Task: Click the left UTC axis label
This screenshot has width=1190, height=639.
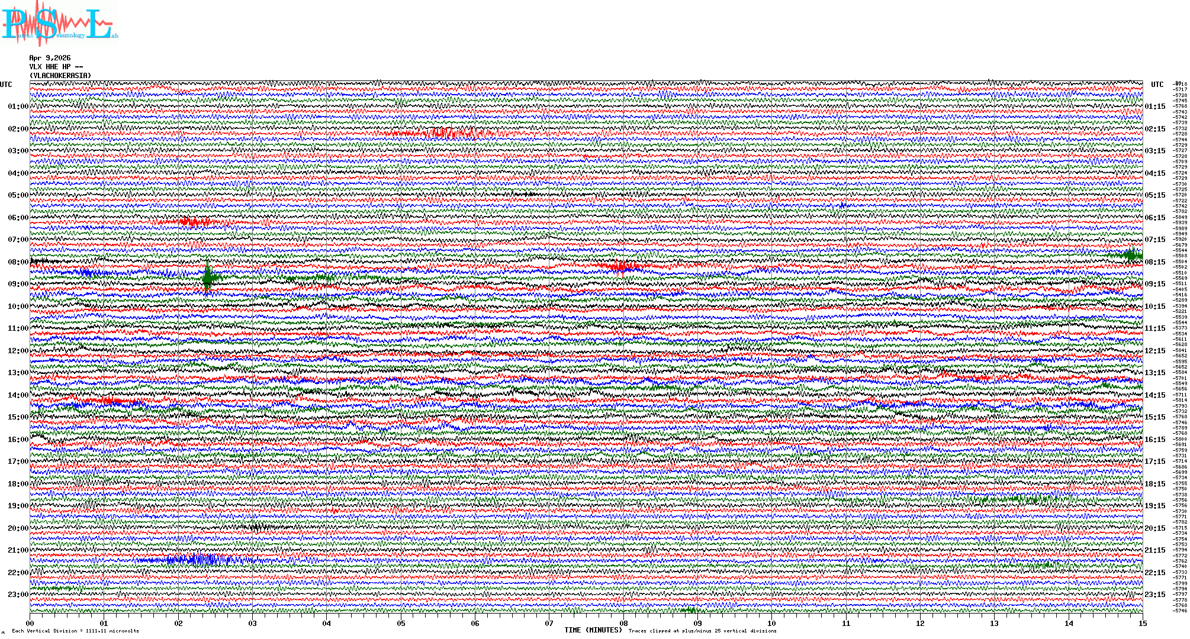Action: [x=6, y=85]
